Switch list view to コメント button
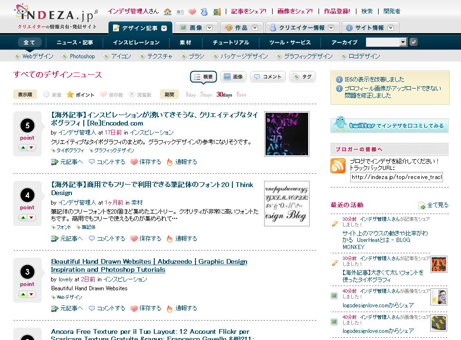The image size is (461, 340). click(x=267, y=77)
